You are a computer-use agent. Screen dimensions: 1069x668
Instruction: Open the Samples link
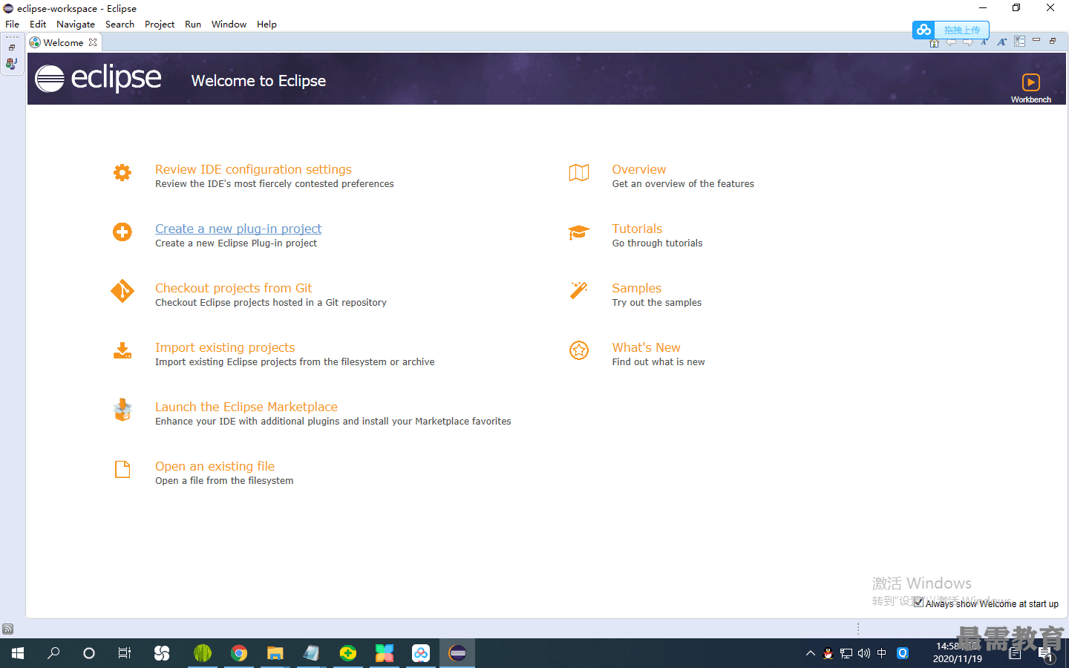637,288
